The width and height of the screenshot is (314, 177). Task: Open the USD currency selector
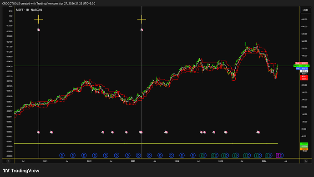pyautogui.click(x=305, y=10)
